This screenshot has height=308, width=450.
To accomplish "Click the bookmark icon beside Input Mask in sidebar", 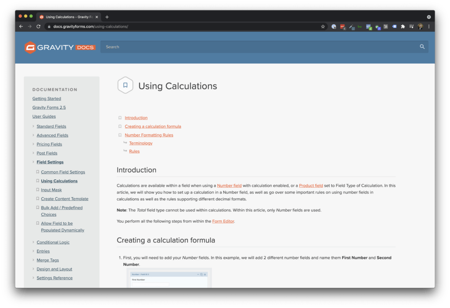I will pos(37,189).
